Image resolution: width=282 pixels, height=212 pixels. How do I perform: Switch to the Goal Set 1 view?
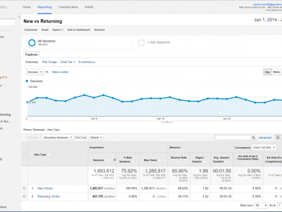(x=68, y=62)
